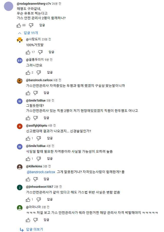Open the @banzirock.carlcox mention link
The height and width of the screenshot is (232, 164).
click(x=41, y=172)
